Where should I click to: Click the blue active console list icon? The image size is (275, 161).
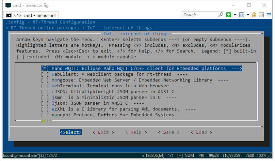click(242, 15)
